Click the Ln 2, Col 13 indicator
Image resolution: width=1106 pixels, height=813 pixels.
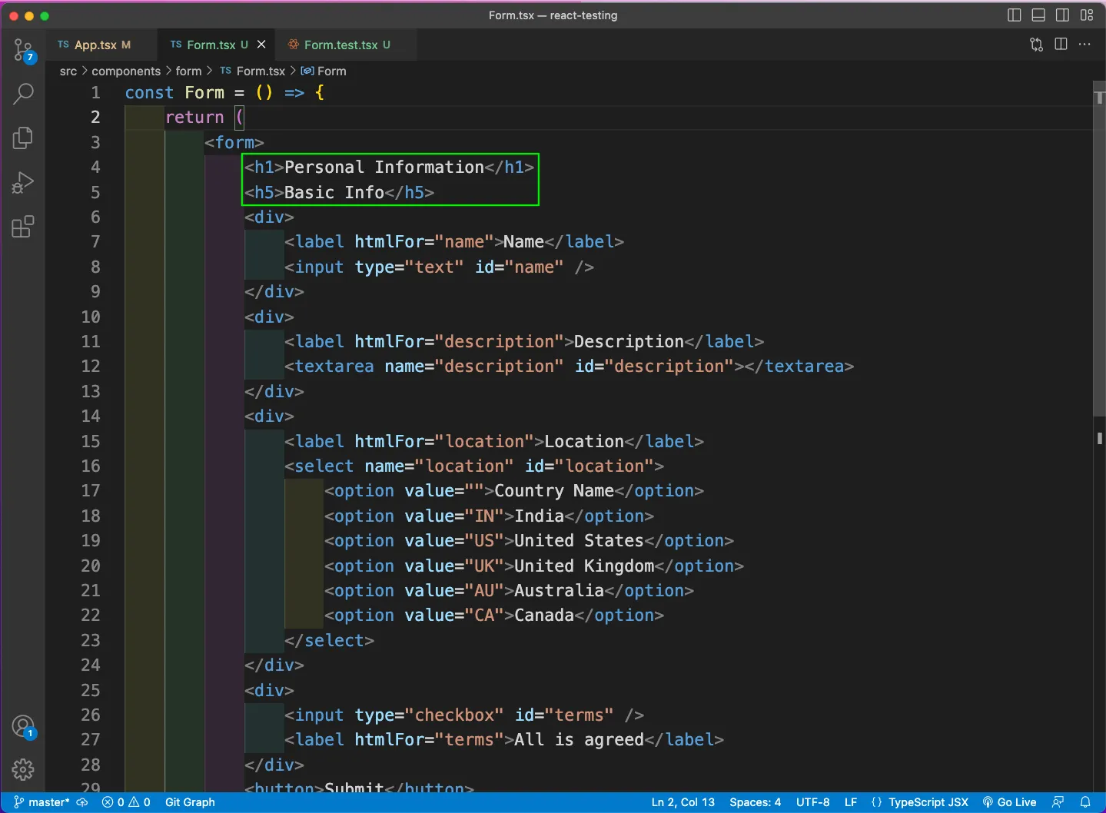click(x=683, y=802)
